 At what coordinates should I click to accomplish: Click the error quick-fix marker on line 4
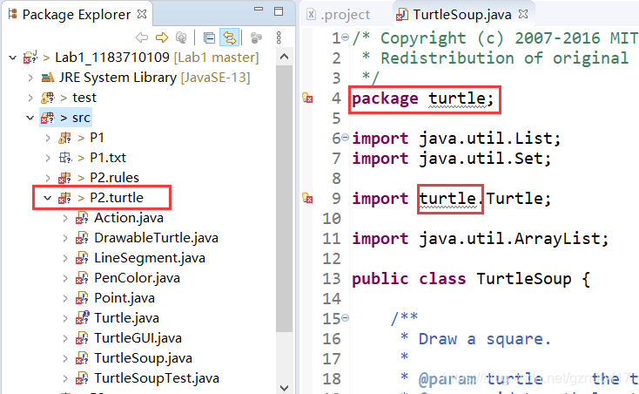tap(307, 98)
